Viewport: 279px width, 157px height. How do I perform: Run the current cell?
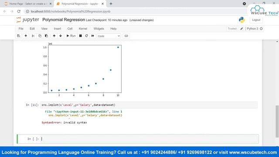point(71,36)
